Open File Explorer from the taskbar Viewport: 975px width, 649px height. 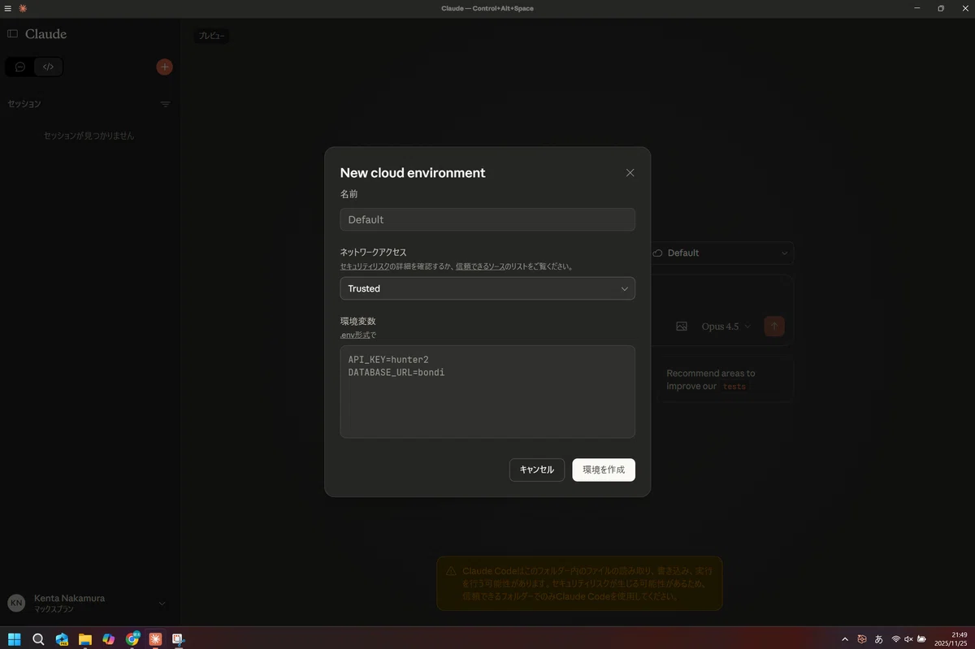click(85, 638)
